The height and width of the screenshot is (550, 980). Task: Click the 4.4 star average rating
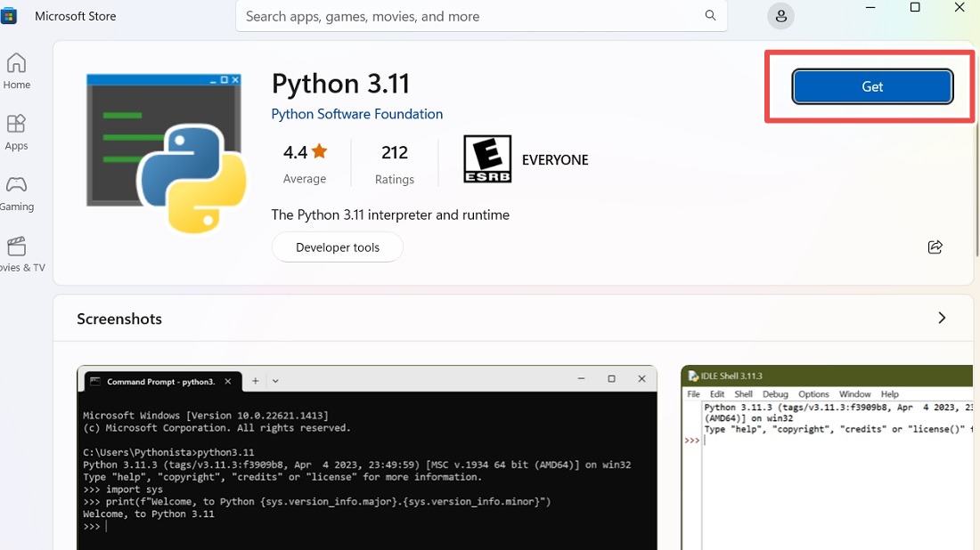pyautogui.click(x=296, y=151)
